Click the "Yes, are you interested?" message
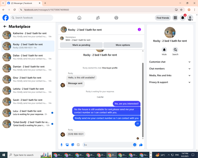Screen dimensions: 198x158 tap(127, 103)
